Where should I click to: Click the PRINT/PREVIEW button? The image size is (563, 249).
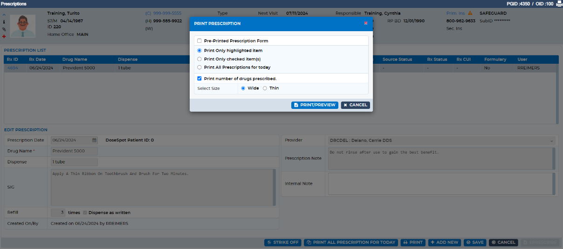(x=315, y=105)
